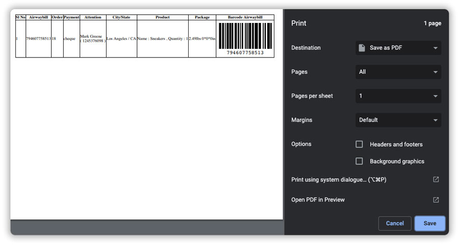Click the 'Attention' column header
The image size is (459, 246).
93,17
